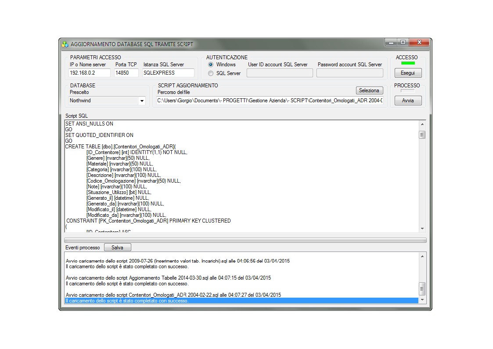Click the [Modificato_il] datetime script line

119,209
